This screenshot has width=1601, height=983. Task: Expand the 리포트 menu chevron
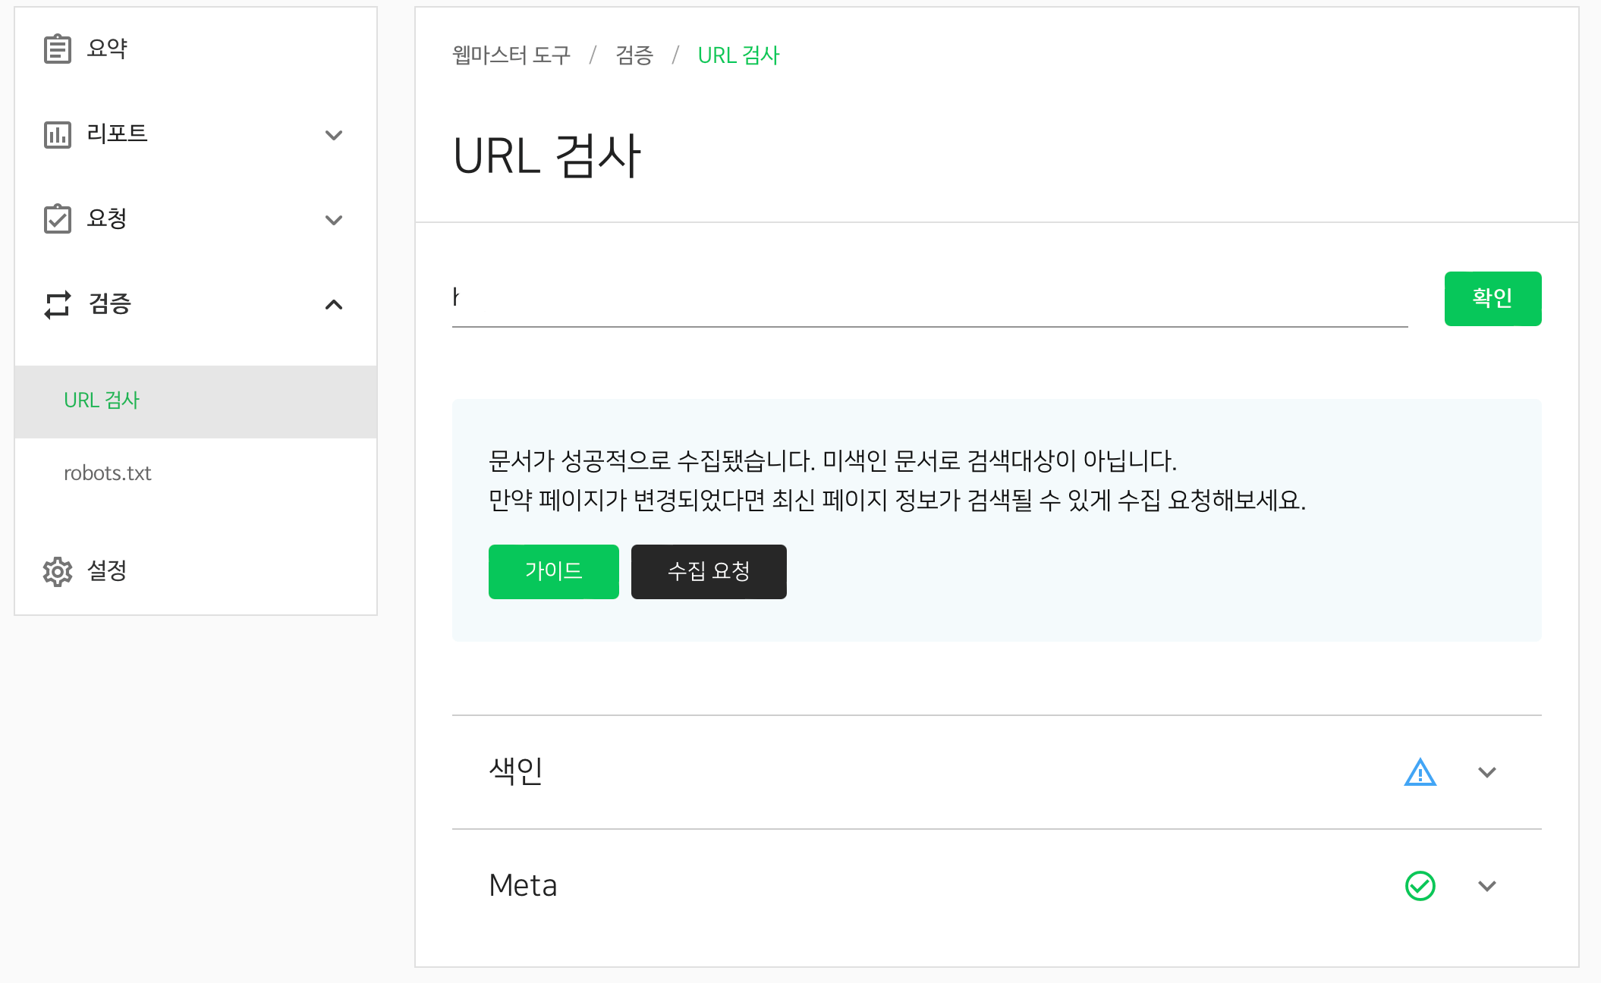pos(334,137)
